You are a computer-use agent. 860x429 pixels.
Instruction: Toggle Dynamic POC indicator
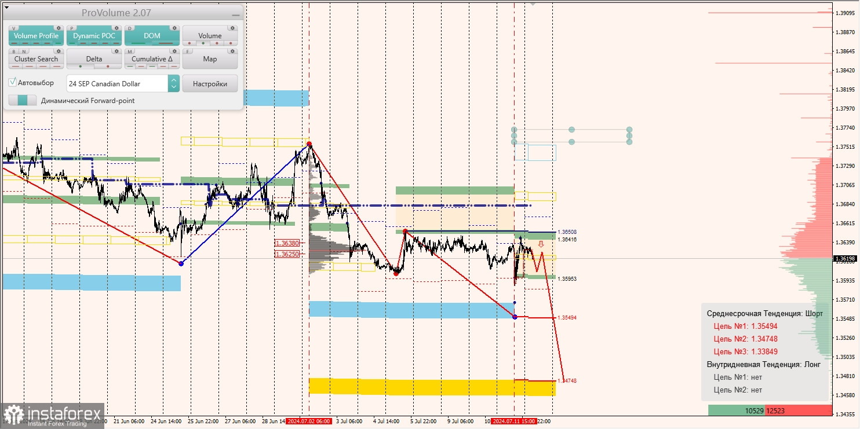click(x=94, y=35)
